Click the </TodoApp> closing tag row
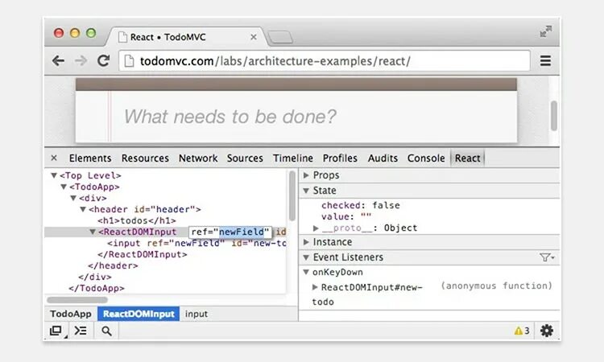Screen dimensions: 604x362 [97, 288]
